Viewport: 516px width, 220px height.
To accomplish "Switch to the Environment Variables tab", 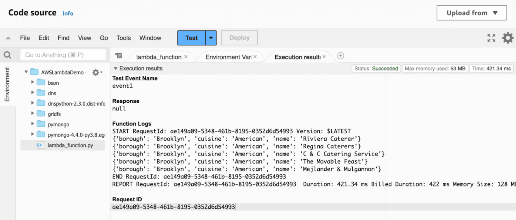I will click(228, 57).
